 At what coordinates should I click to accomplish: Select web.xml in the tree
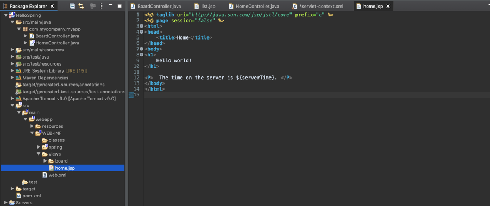58,175
